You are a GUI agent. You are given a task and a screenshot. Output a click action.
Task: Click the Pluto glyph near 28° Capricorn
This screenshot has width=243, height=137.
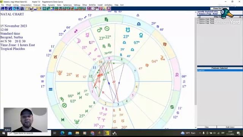(x=60, y=73)
